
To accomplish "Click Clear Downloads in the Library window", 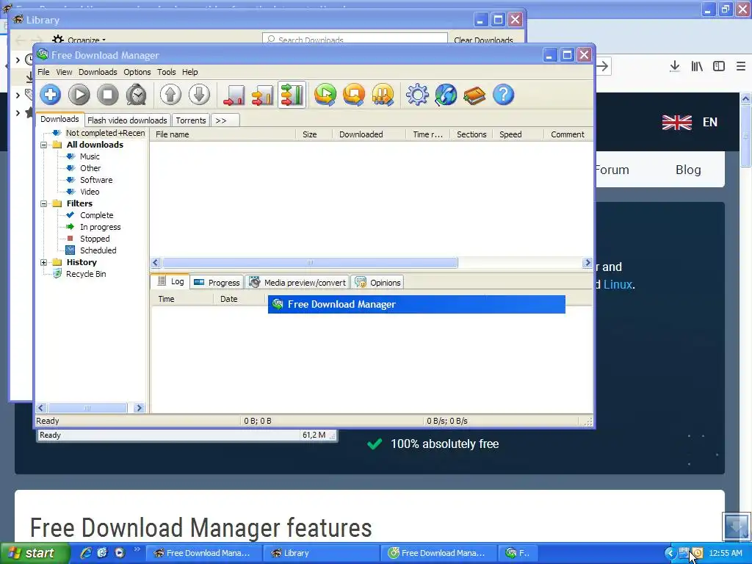I will coord(483,40).
